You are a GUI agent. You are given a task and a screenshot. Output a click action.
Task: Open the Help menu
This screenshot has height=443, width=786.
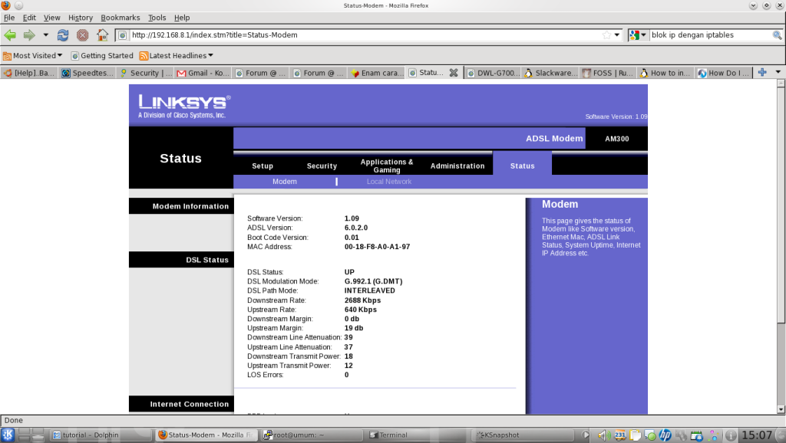click(182, 18)
